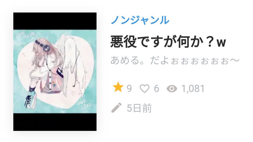
Task: Click the star count 9
Action: point(129,88)
